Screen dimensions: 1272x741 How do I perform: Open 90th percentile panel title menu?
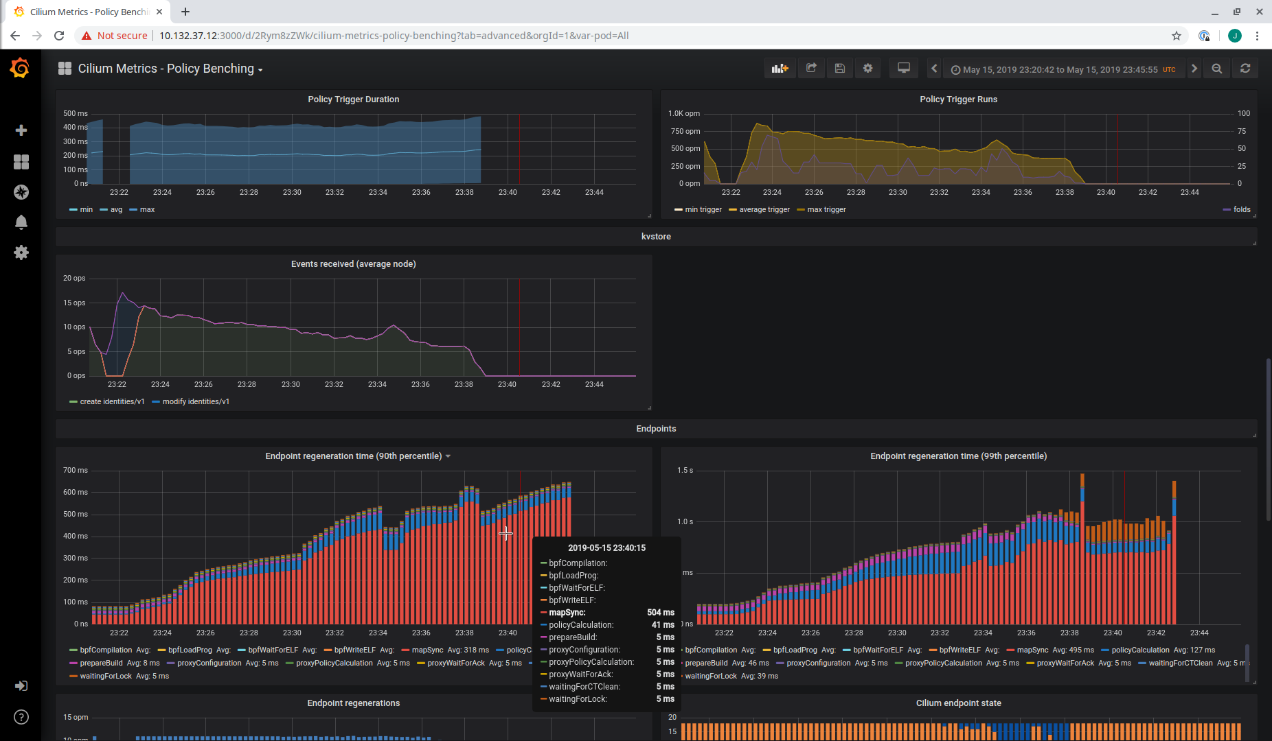(x=358, y=456)
